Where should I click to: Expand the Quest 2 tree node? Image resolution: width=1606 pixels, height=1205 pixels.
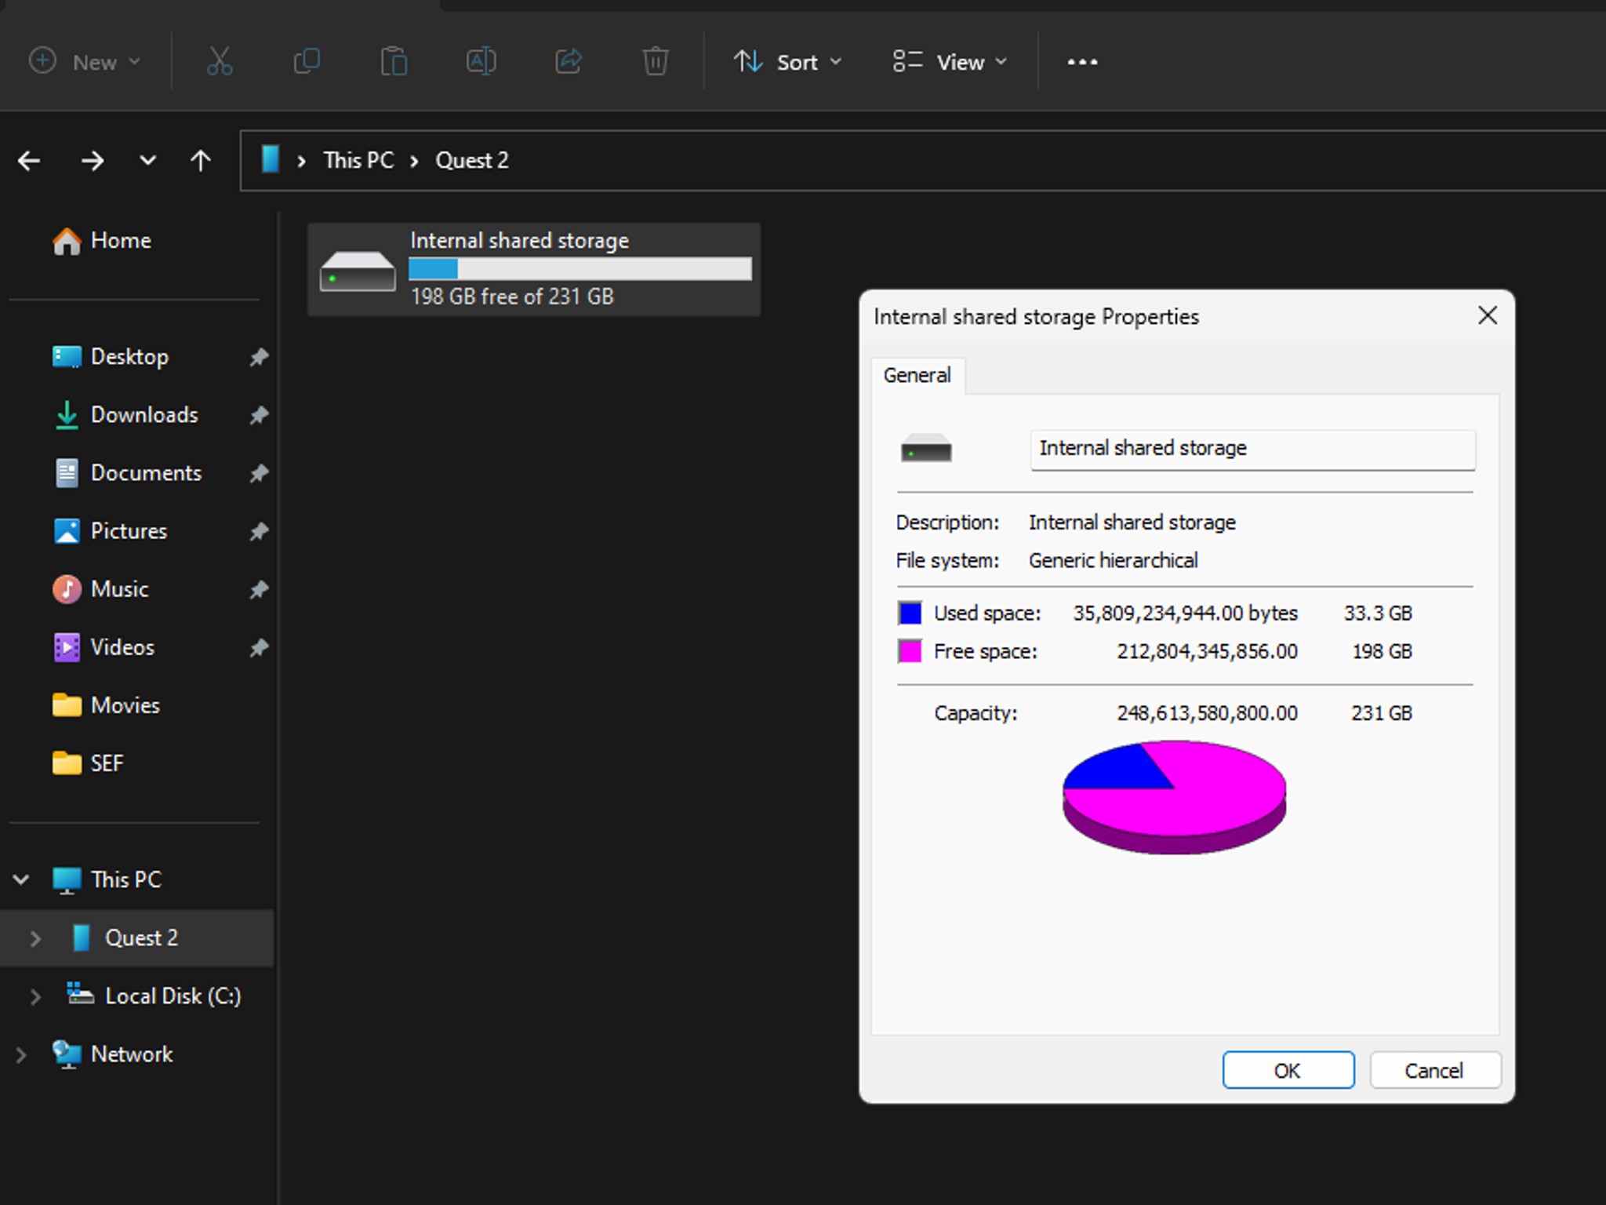click(35, 938)
